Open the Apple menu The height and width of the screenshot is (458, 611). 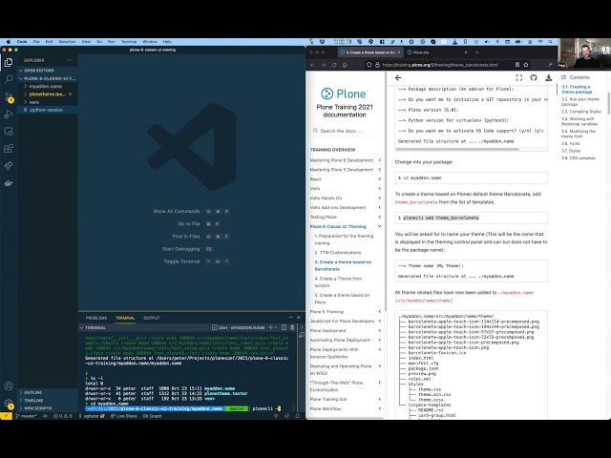click(x=9, y=42)
